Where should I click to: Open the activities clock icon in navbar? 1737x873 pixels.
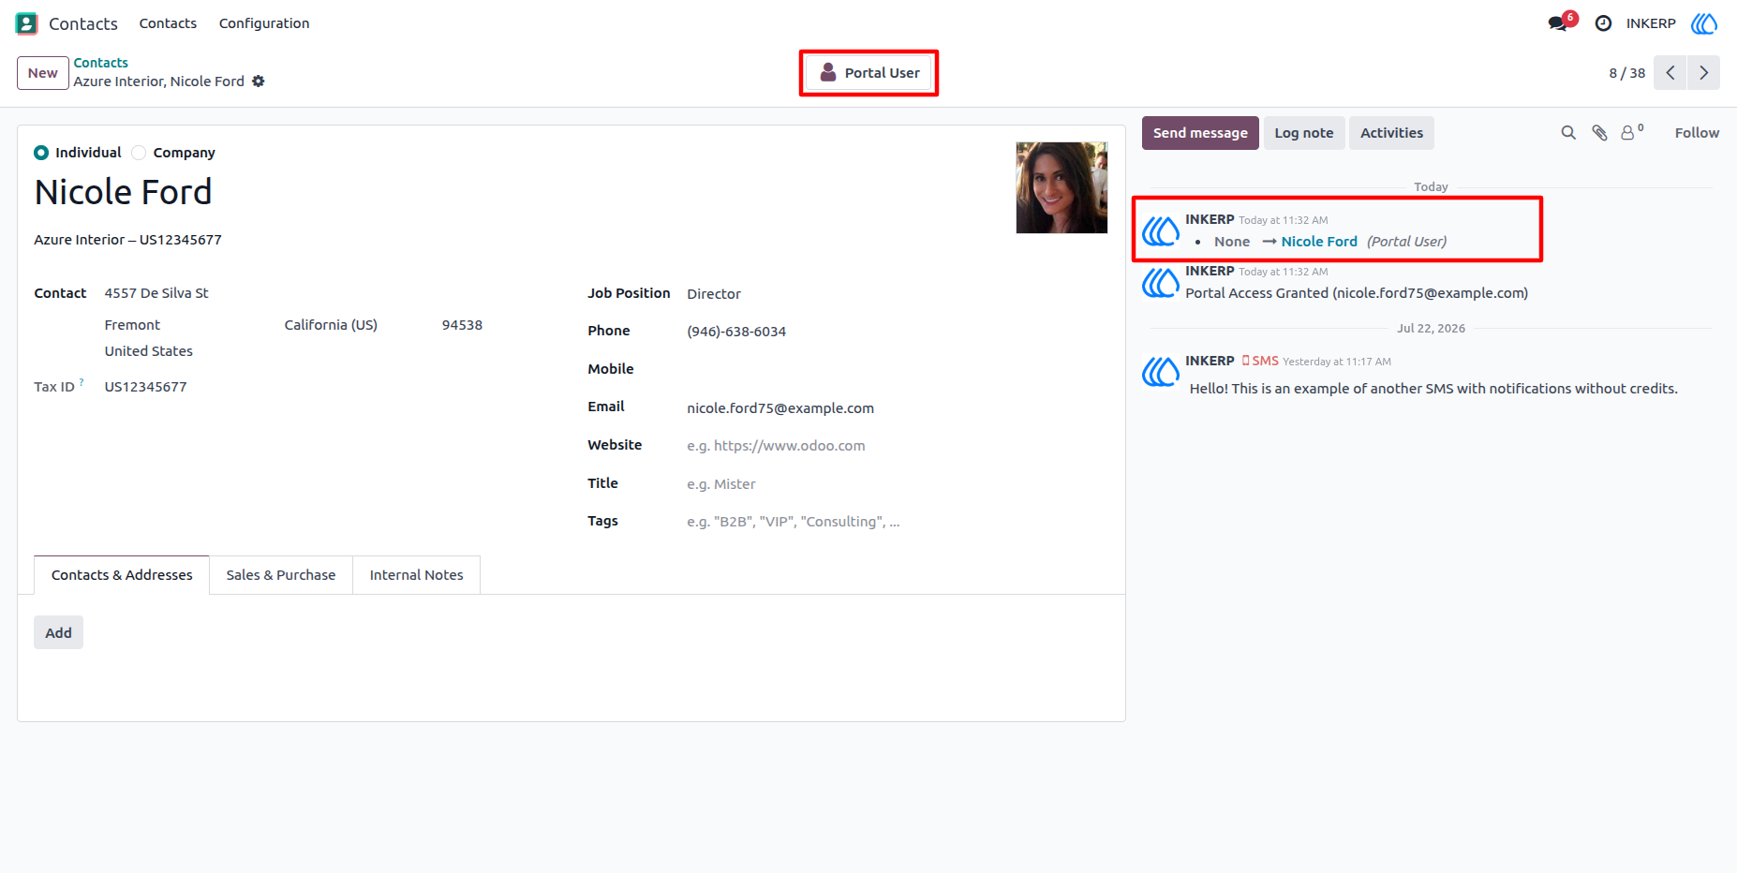pyautogui.click(x=1603, y=23)
